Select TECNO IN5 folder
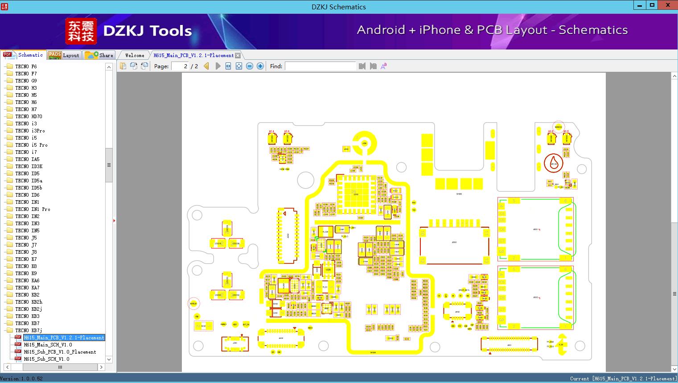 (x=27, y=231)
